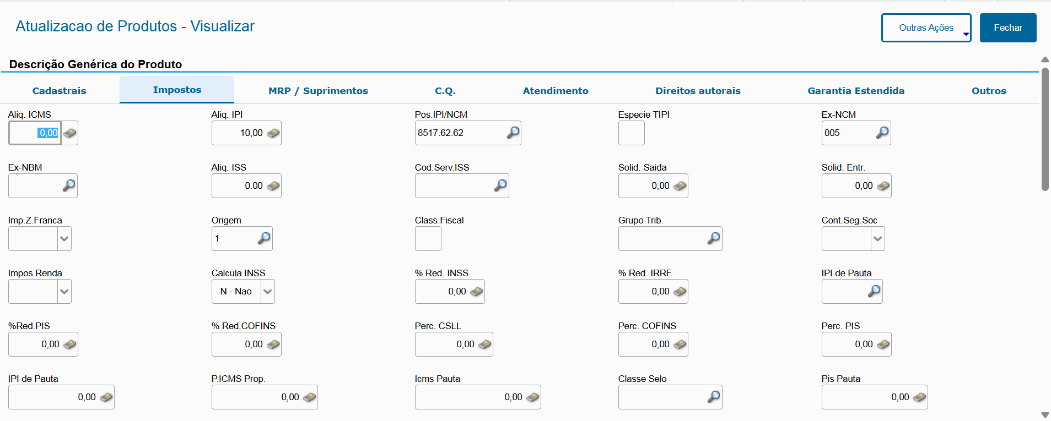This screenshot has width=1051, height=421.
Task: Open the Impos.Renda dropdown
Action: (64, 292)
